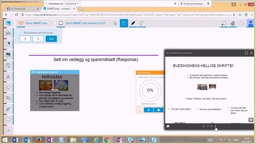256x144 pixels.
Task: Click the 0% progress circle
Action: click(x=150, y=90)
